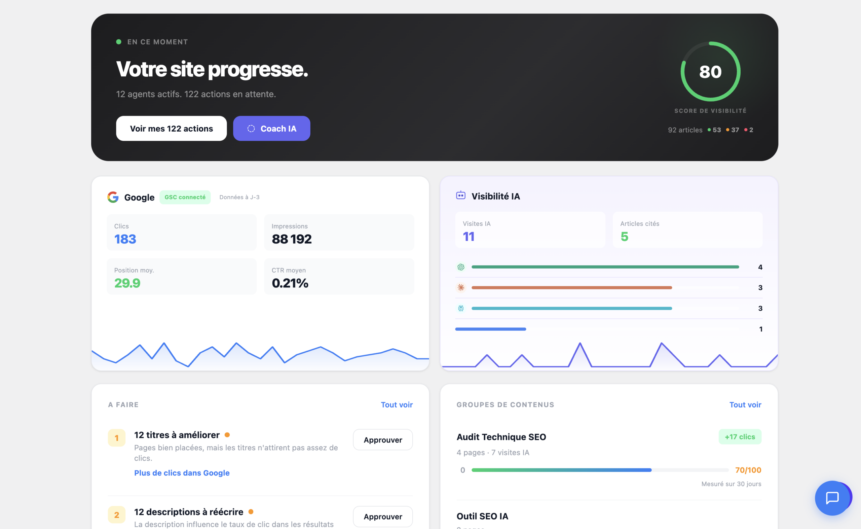Click orange dot beside 12 titres à améliorer
Viewport: 861px width, 529px height.
coord(227,434)
